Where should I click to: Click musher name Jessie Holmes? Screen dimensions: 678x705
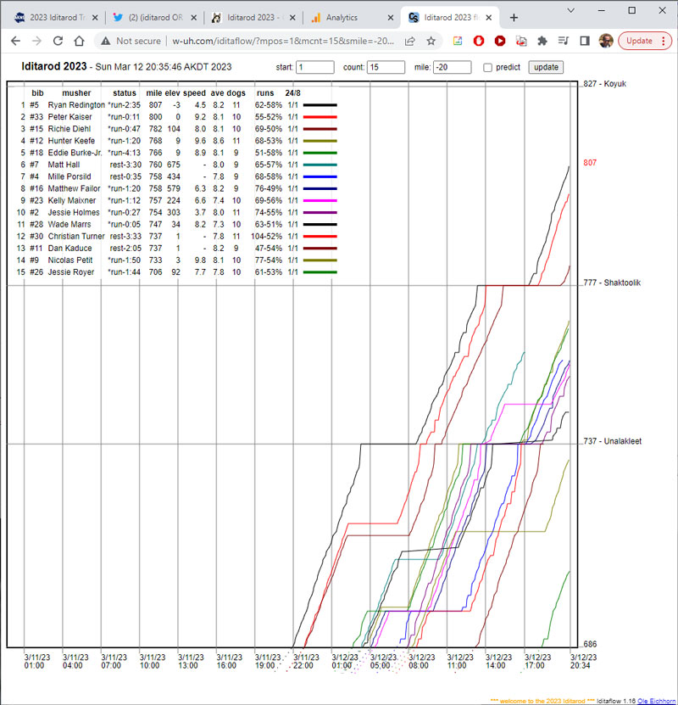(74, 212)
